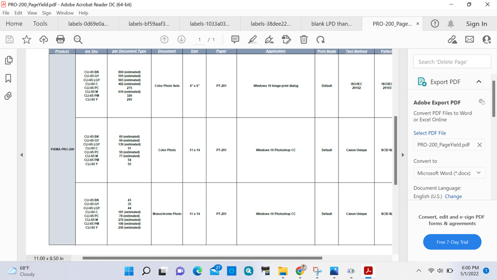Remove PRO-200_PageYield.pdf from export list
Screen dimensions: 497x280
[x=480, y=145]
